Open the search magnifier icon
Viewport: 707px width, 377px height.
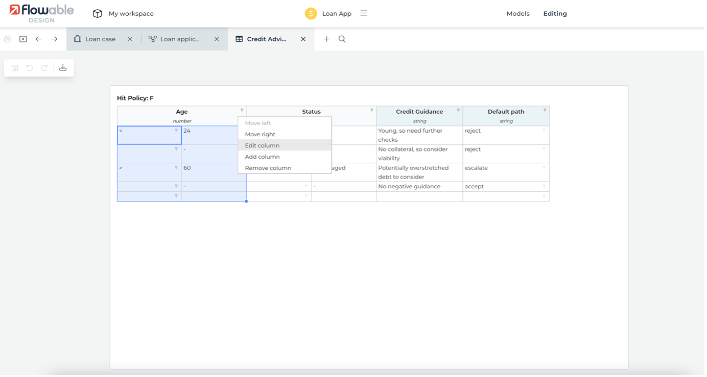pos(342,39)
